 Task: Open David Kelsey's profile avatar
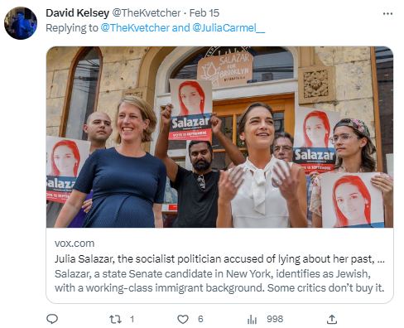click(x=21, y=23)
